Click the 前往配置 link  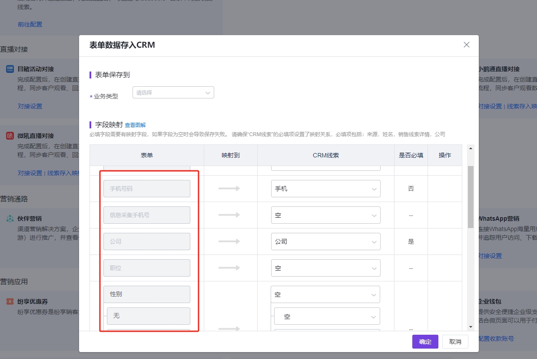click(30, 24)
